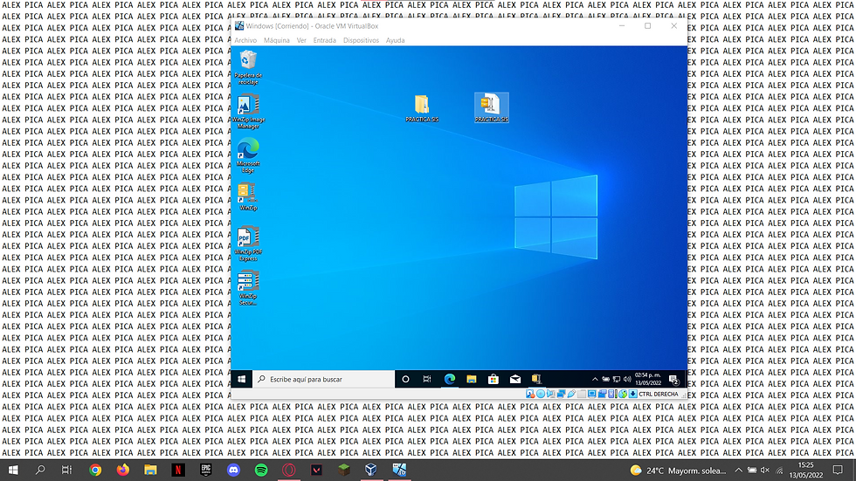
Task: Open the Papelera de reciclaje desktop icon
Action: click(x=248, y=67)
